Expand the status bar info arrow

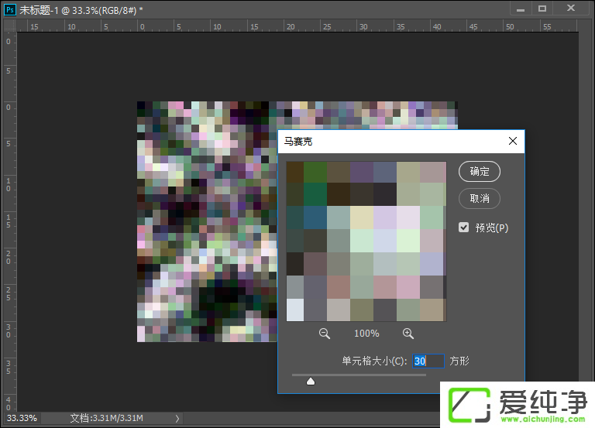177,419
